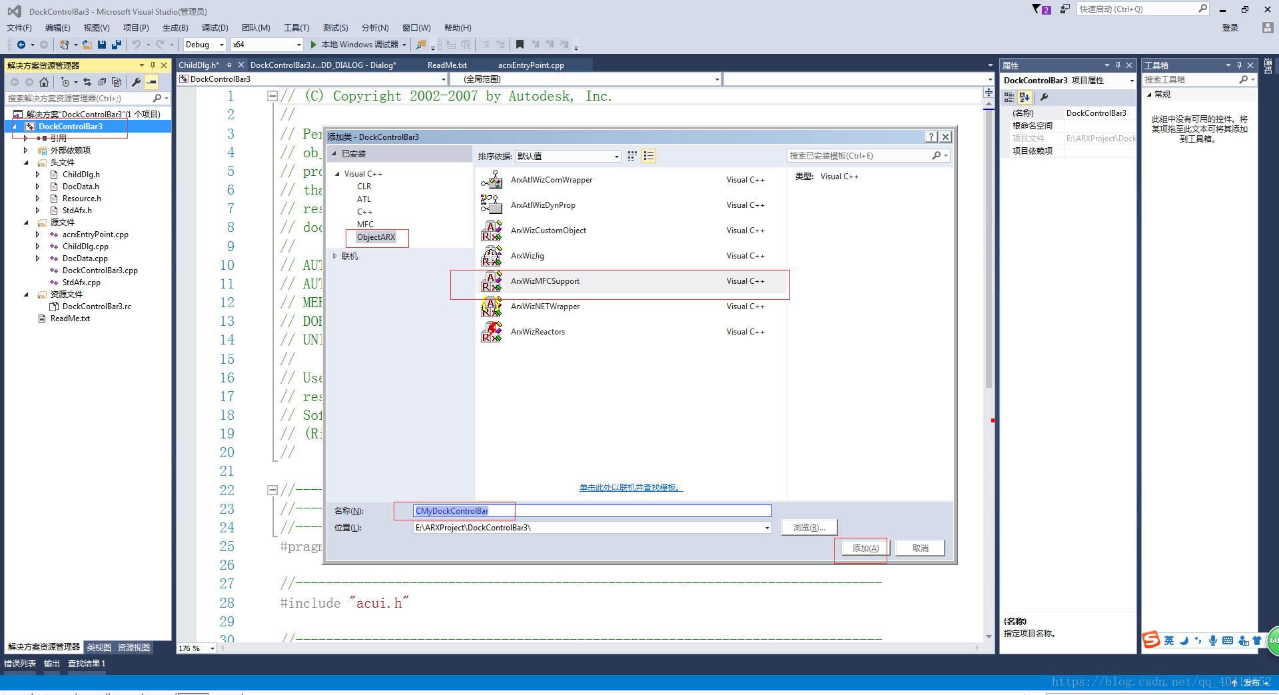
Task: Select the ArxWizCustomObject template
Action: (632, 231)
